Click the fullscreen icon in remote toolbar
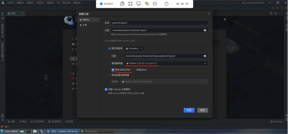This screenshot has height=134, width=288. pos(130,4)
